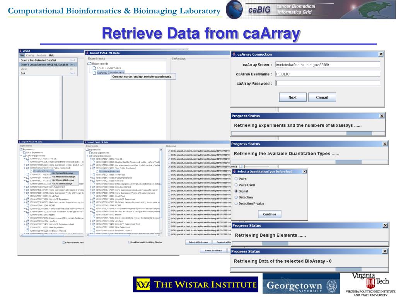Click folder icon of Public Rembrandt row
Screen dimensions: 396x297
(x=94, y=178)
